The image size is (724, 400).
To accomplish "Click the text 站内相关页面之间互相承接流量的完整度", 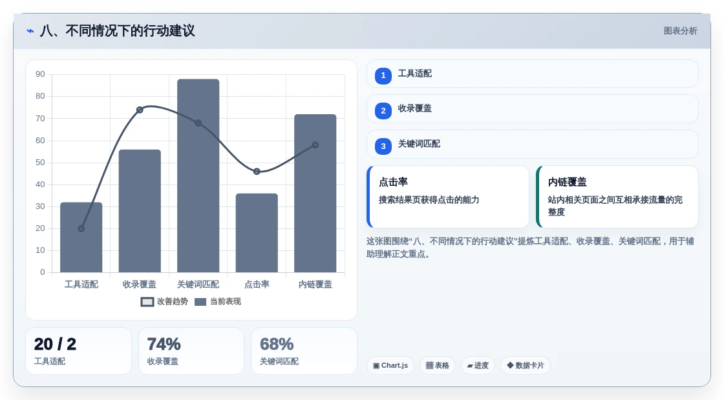I will tap(615, 206).
